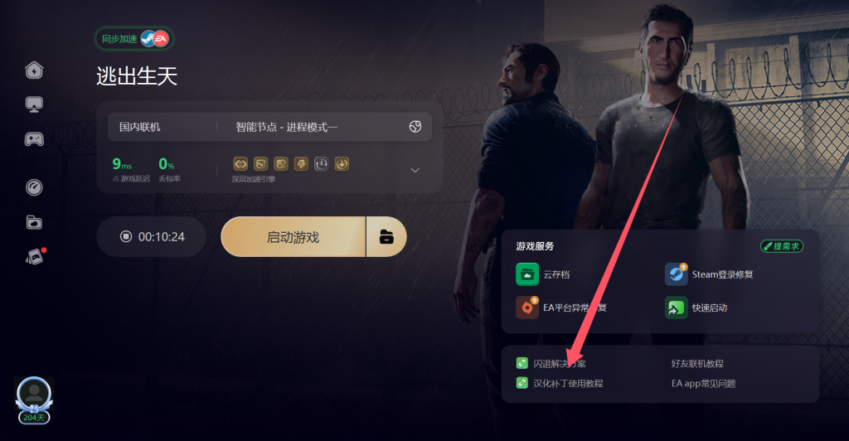Open the Steam登录修复 repair tool

click(x=709, y=274)
